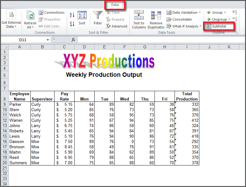Click the Remove Duplicates icon

pos(156,15)
